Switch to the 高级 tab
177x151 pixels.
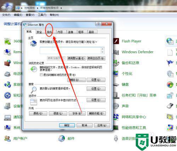(91, 32)
